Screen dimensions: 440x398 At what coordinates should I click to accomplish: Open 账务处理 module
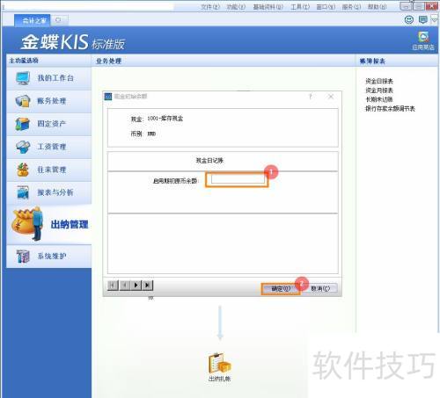(49, 101)
